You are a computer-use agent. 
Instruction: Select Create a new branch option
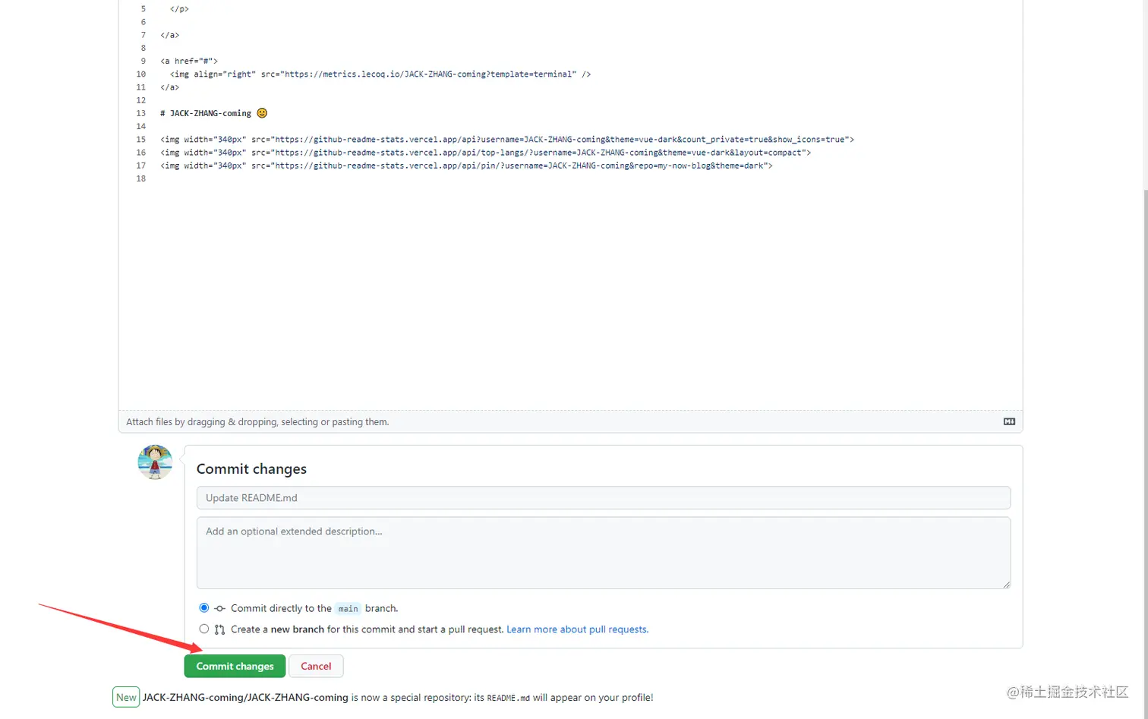[203, 629]
